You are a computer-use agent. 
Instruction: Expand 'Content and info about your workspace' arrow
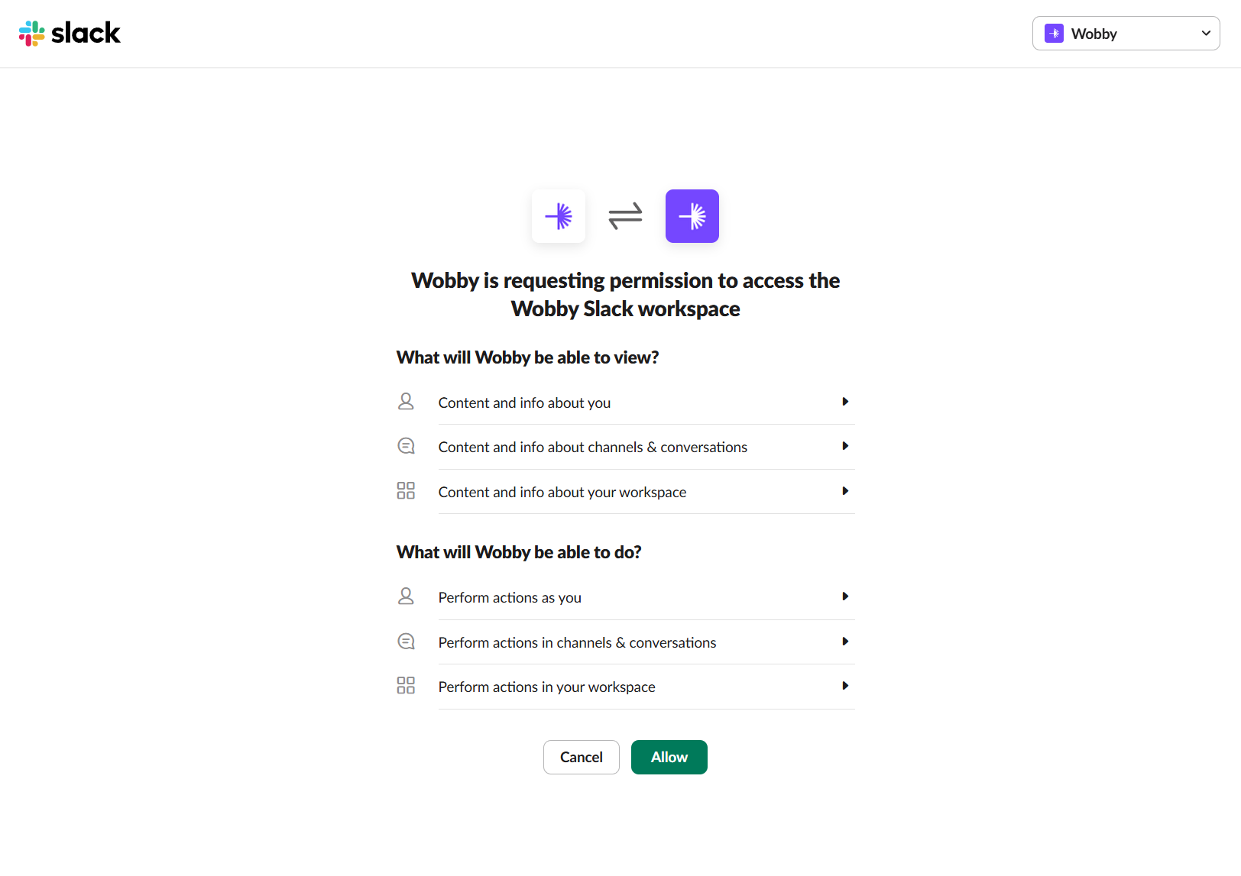[845, 491]
